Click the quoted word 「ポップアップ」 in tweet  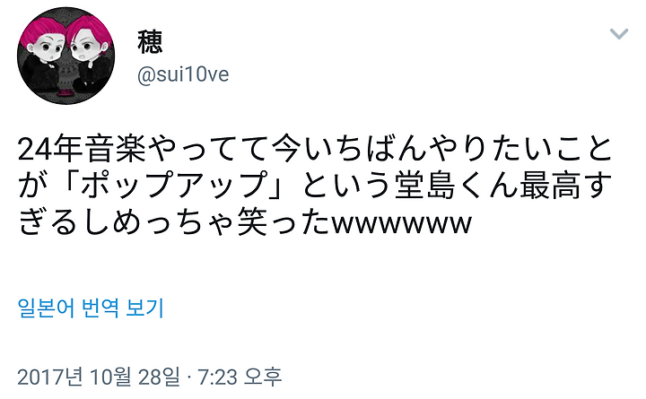pos(177,186)
